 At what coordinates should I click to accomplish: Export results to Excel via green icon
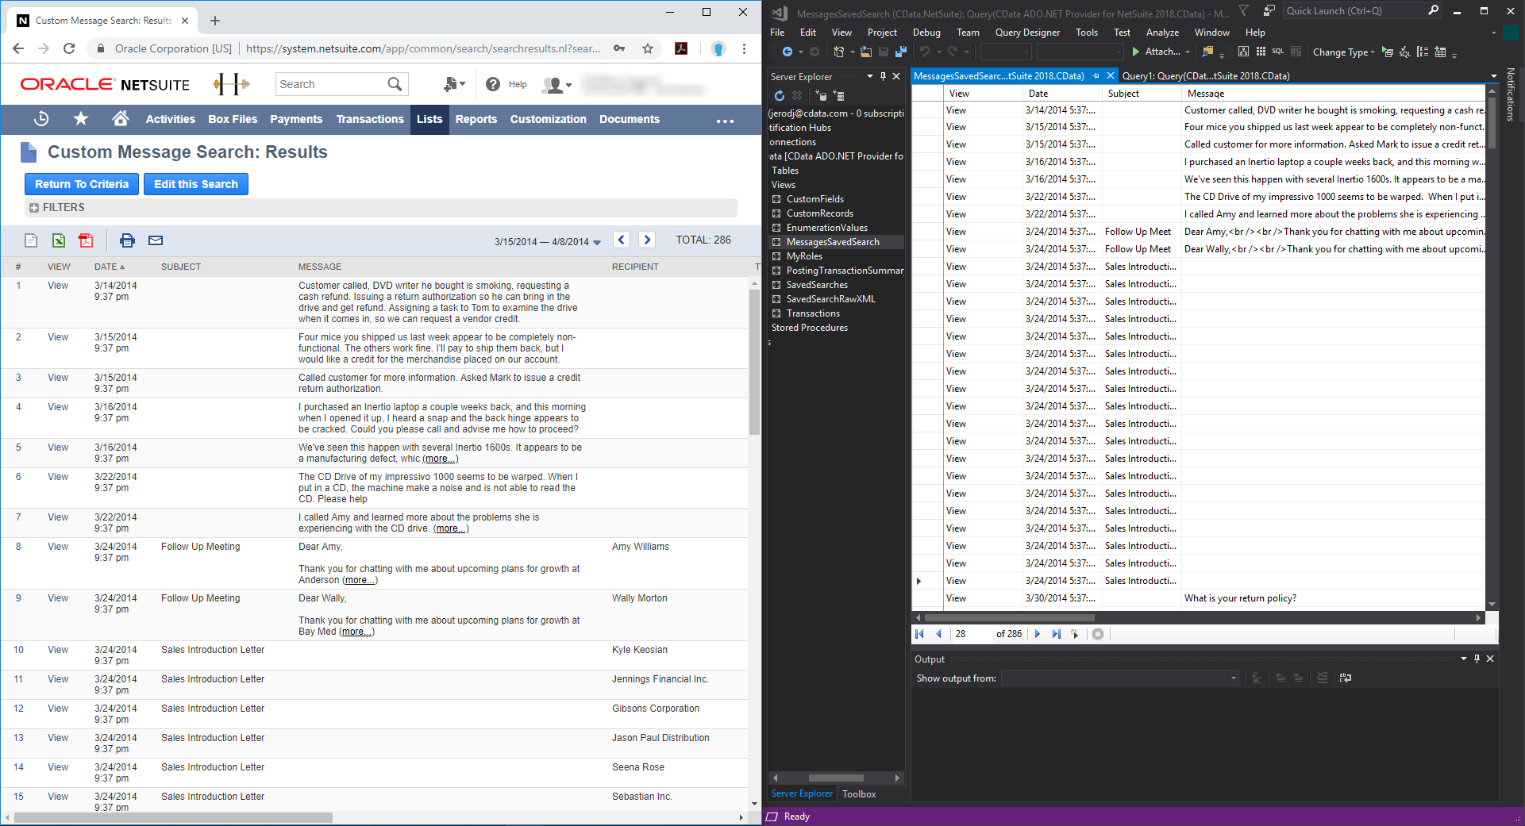pos(59,240)
